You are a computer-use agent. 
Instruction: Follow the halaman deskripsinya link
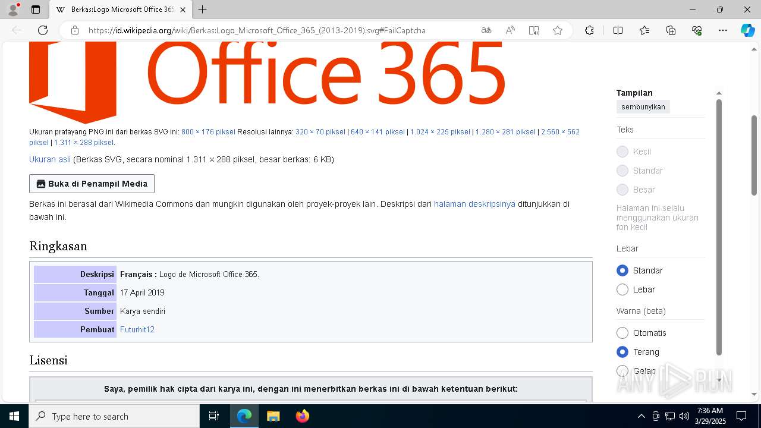click(x=474, y=204)
